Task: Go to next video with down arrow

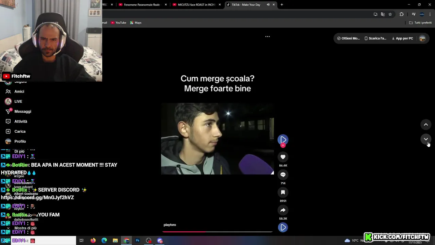Action: click(426, 139)
